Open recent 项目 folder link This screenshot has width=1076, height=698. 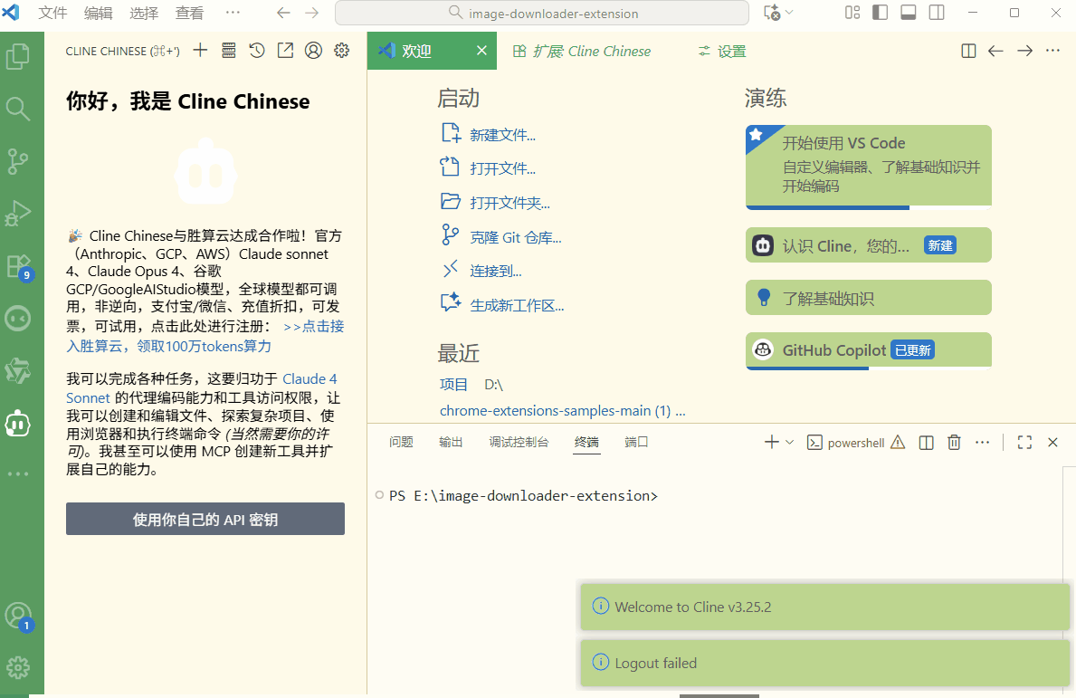(x=453, y=385)
